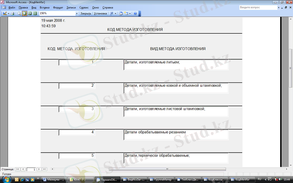Click 'Детали,термически обрабатываемые;' text

point(157,156)
